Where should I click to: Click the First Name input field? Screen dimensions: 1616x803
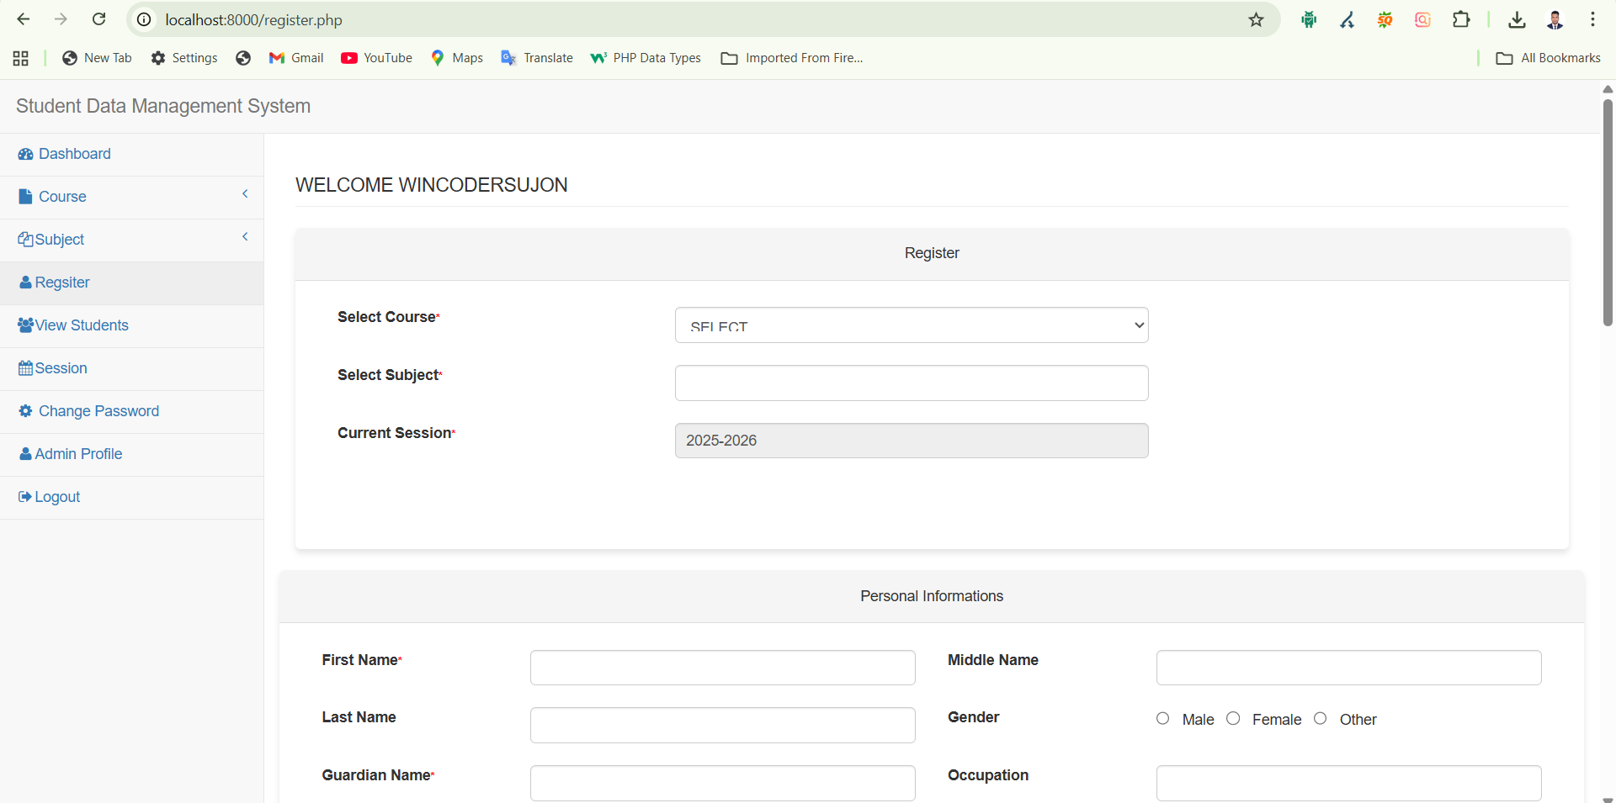pyautogui.click(x=722, y=668)
